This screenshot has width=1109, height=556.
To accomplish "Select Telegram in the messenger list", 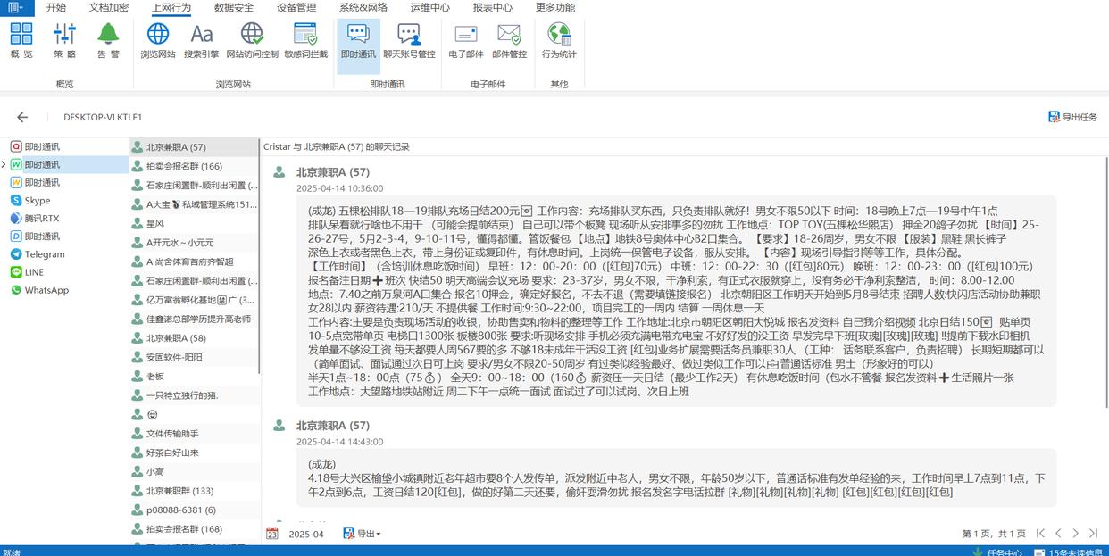I will click(45, 254).
